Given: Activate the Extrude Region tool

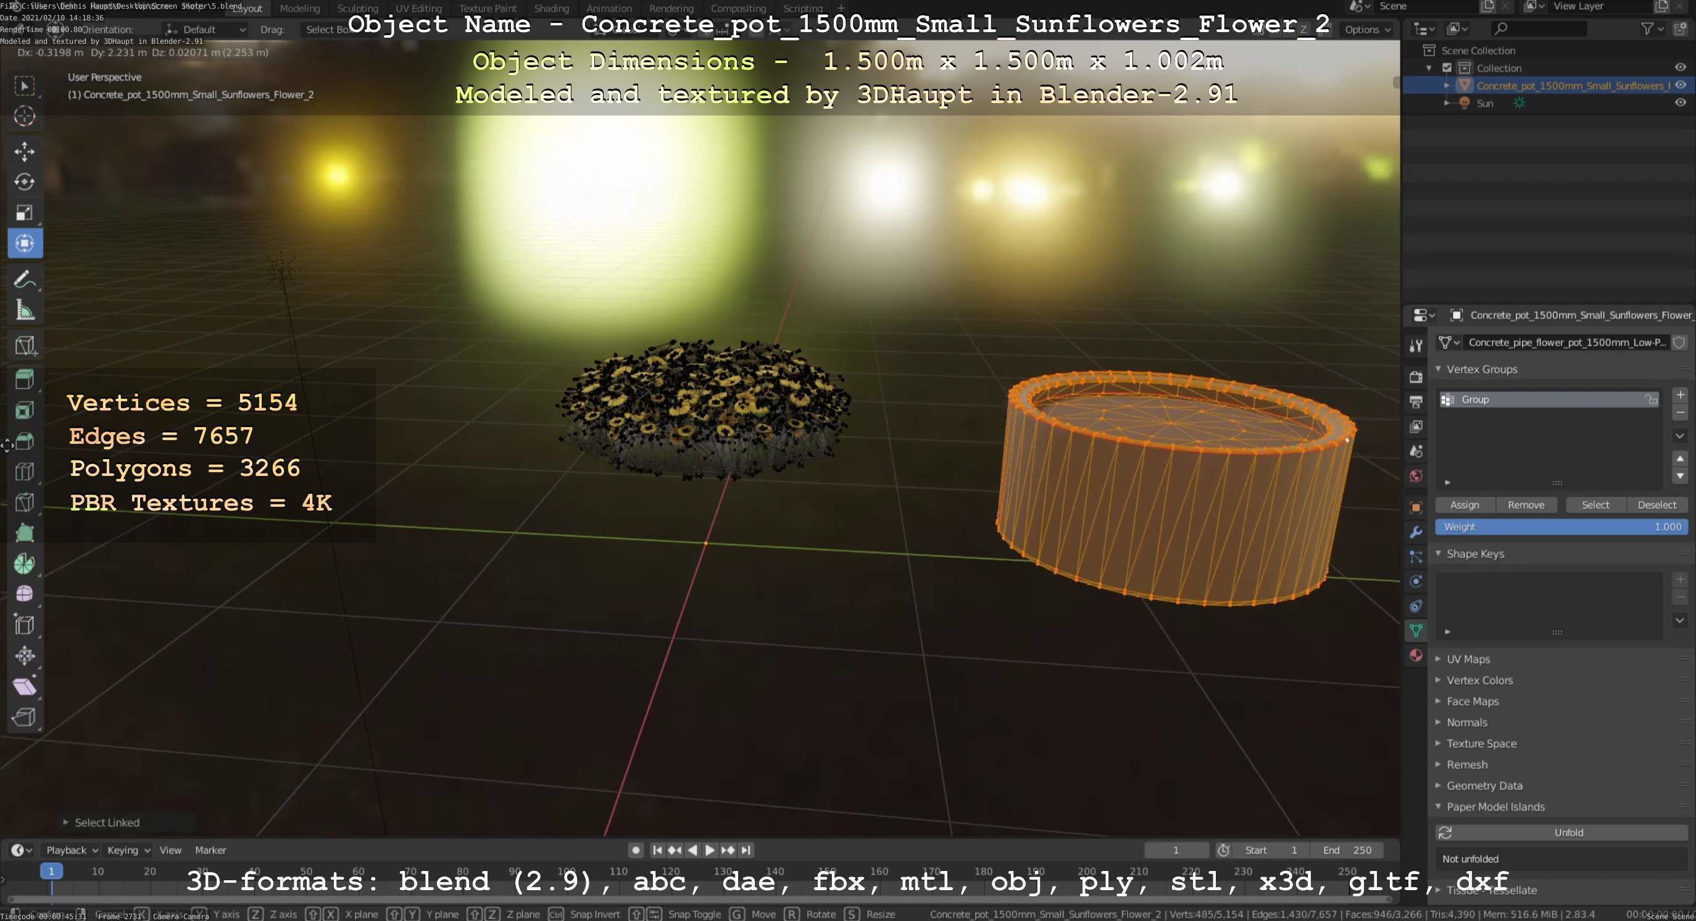Looking at the screenshot, I should [x=25, y=380].
